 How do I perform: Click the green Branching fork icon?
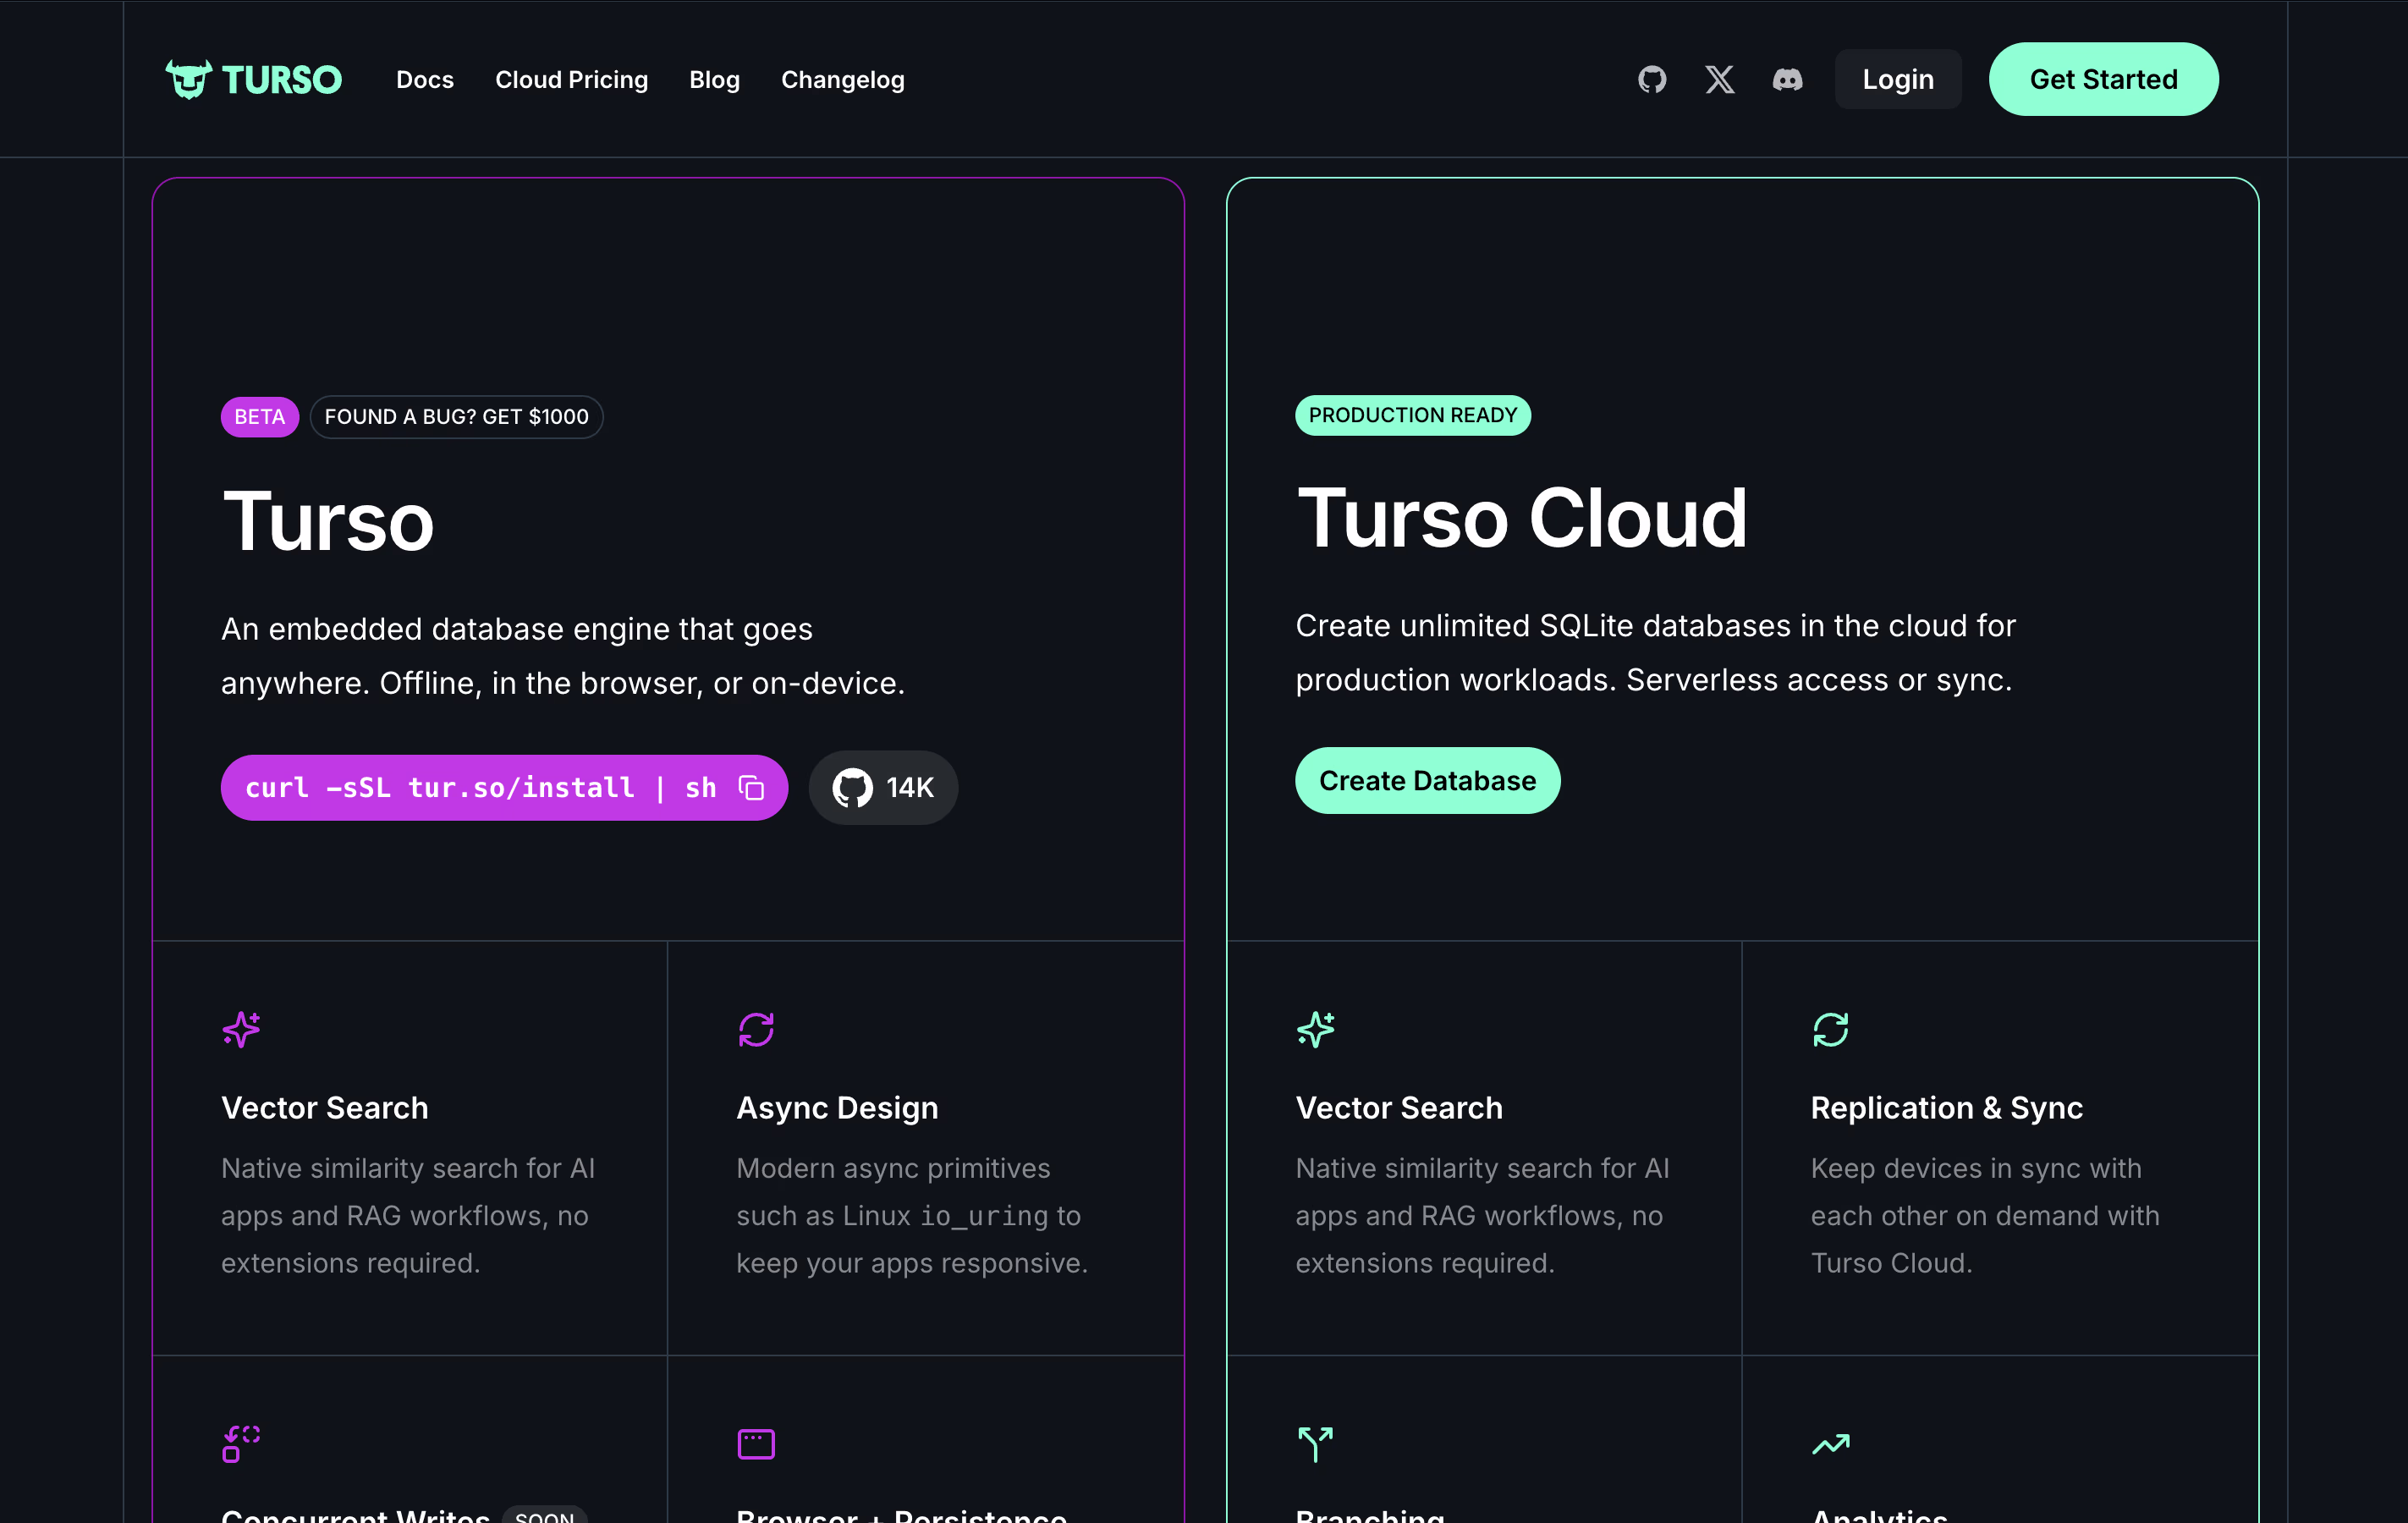(1315, 1444)
